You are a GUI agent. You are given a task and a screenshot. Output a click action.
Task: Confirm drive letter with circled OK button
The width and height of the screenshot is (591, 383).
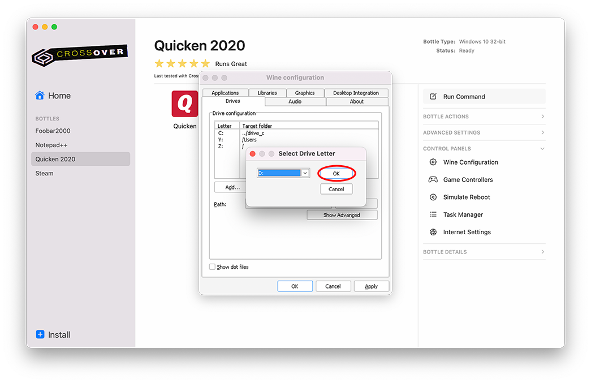click(x=336, y=174)
